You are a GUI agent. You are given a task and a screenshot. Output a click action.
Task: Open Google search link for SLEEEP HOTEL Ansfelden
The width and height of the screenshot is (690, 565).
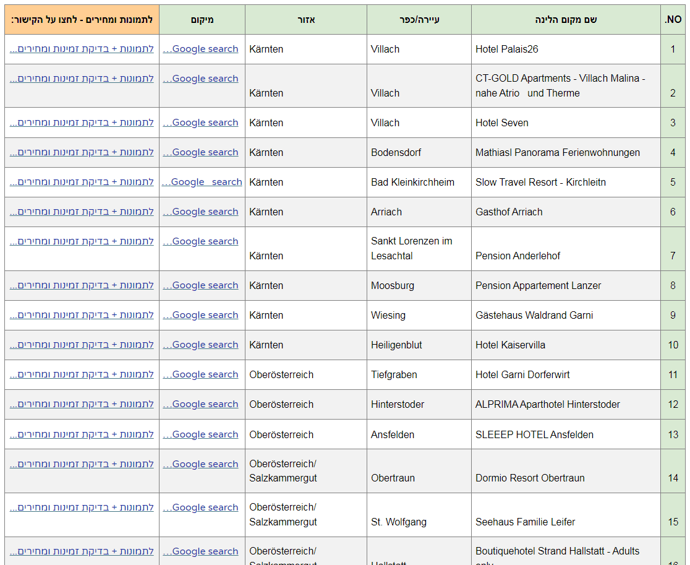pos(201,434)
